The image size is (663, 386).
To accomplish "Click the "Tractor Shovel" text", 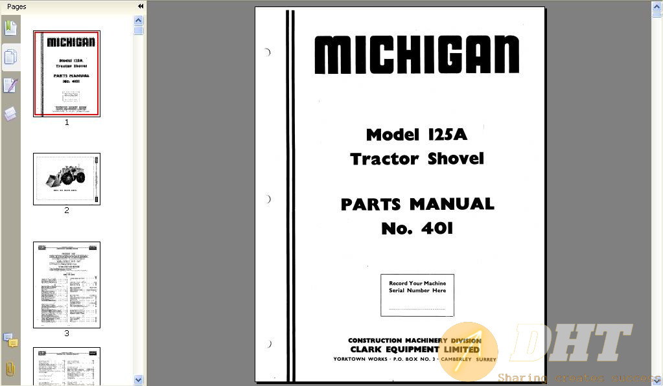I will (x=417, y=159).
